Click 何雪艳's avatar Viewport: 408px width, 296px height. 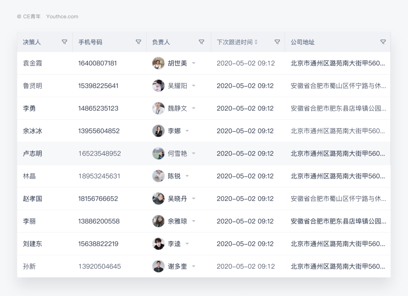click(x=158, y=153)
